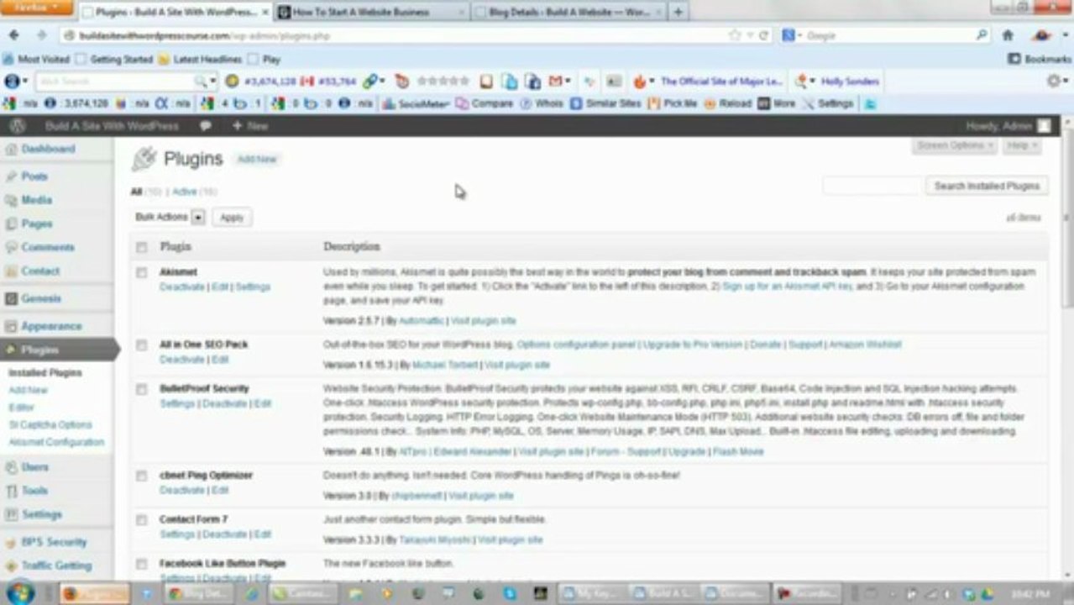Click the search magnifier in Google search box
The image size is (1074, 605).
tap(982, 35)
